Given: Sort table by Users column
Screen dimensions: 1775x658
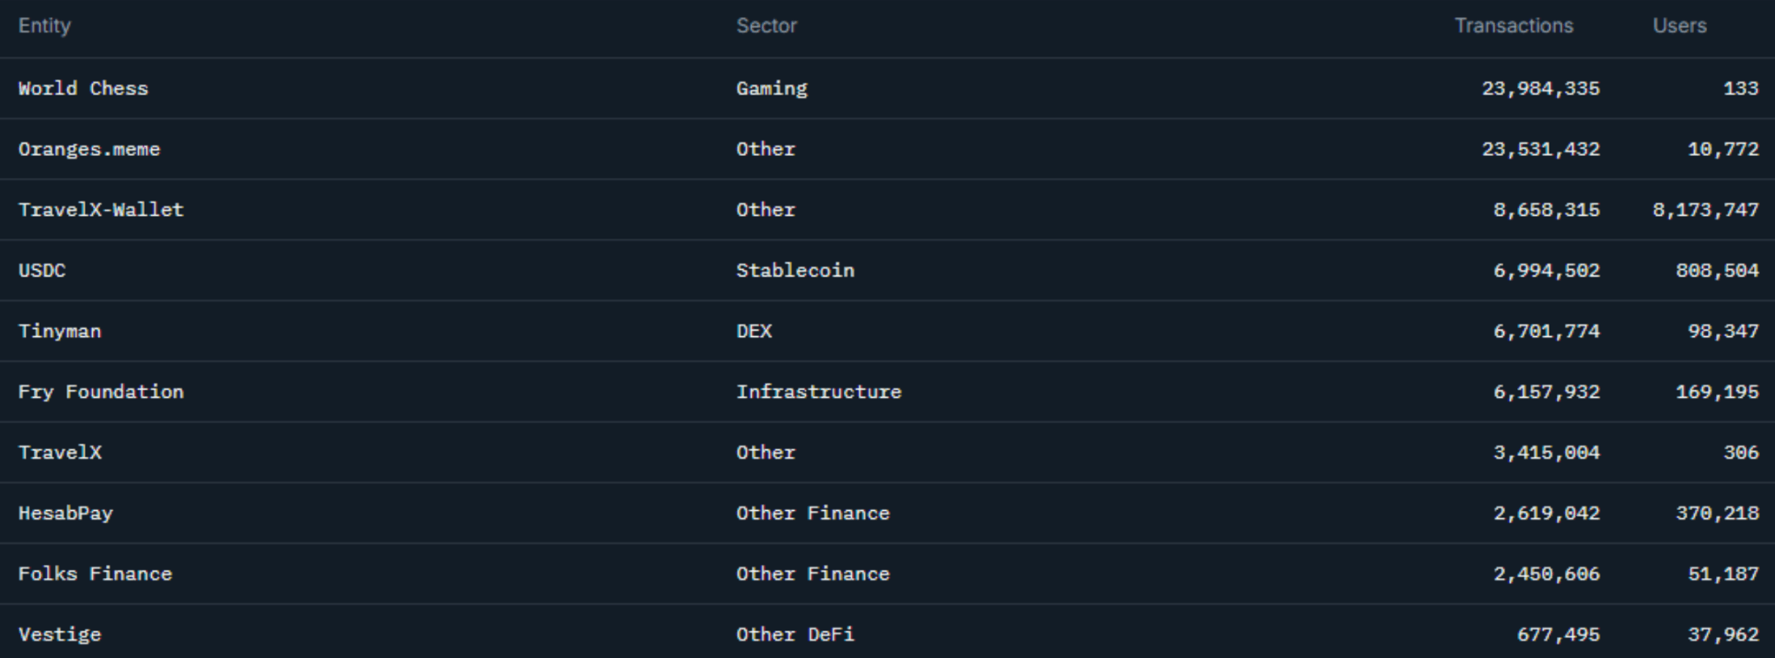Looking at the screenshot, I should pos(1679,26).
